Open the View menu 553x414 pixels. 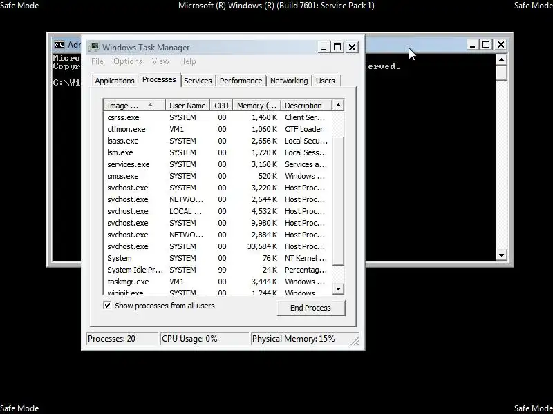160,61
